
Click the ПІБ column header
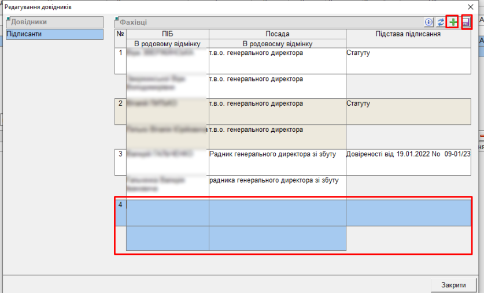167,34
